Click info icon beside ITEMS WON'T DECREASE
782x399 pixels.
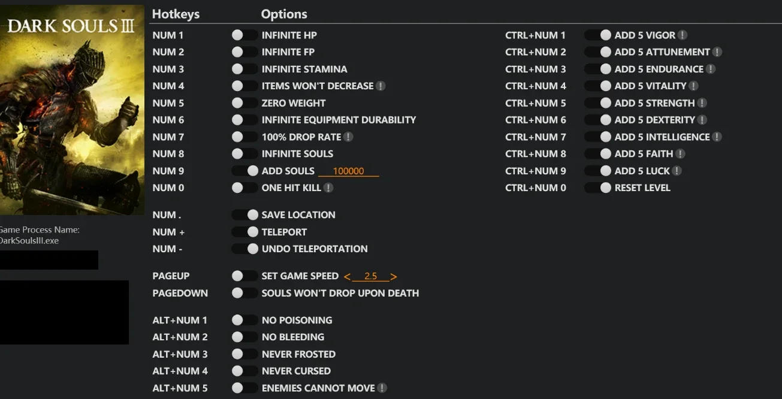click(x=381, y=86)
